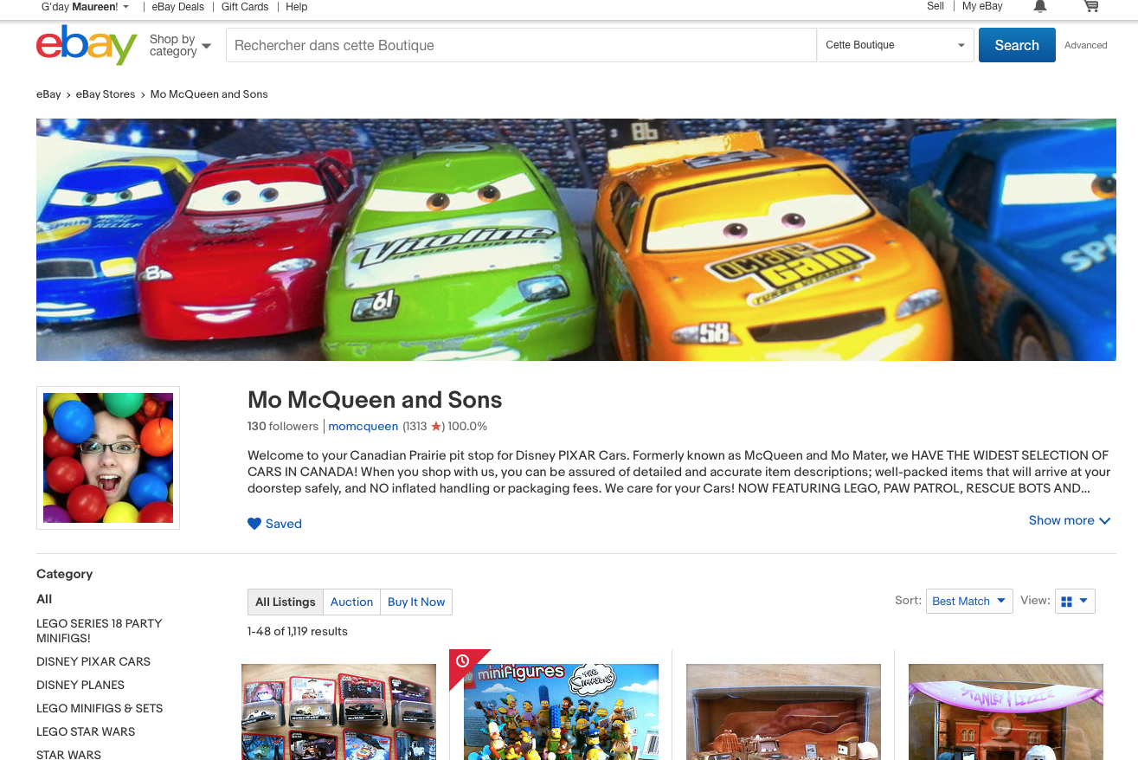The width and height of the screenshot is (1138, 760).
Task: Click the seller profile picture
Action: tap(108, 458)
